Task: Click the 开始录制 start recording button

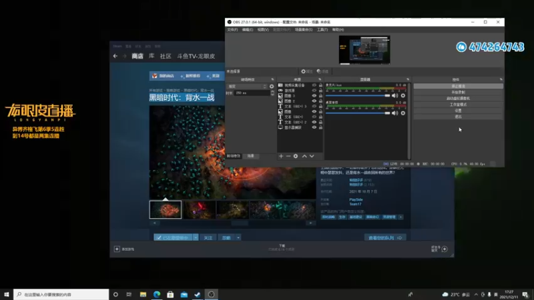Action: point(458,92)
